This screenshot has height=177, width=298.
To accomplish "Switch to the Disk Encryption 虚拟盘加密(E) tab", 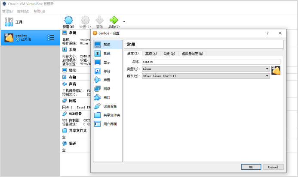I will coord(192,54).
